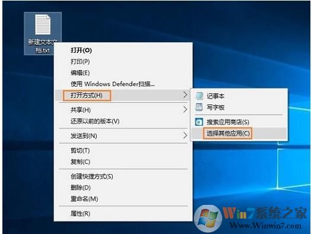This screenshot has width=311, height=234.
Task: Open the 打开方式(H) menu item
Action: [87, 95]
